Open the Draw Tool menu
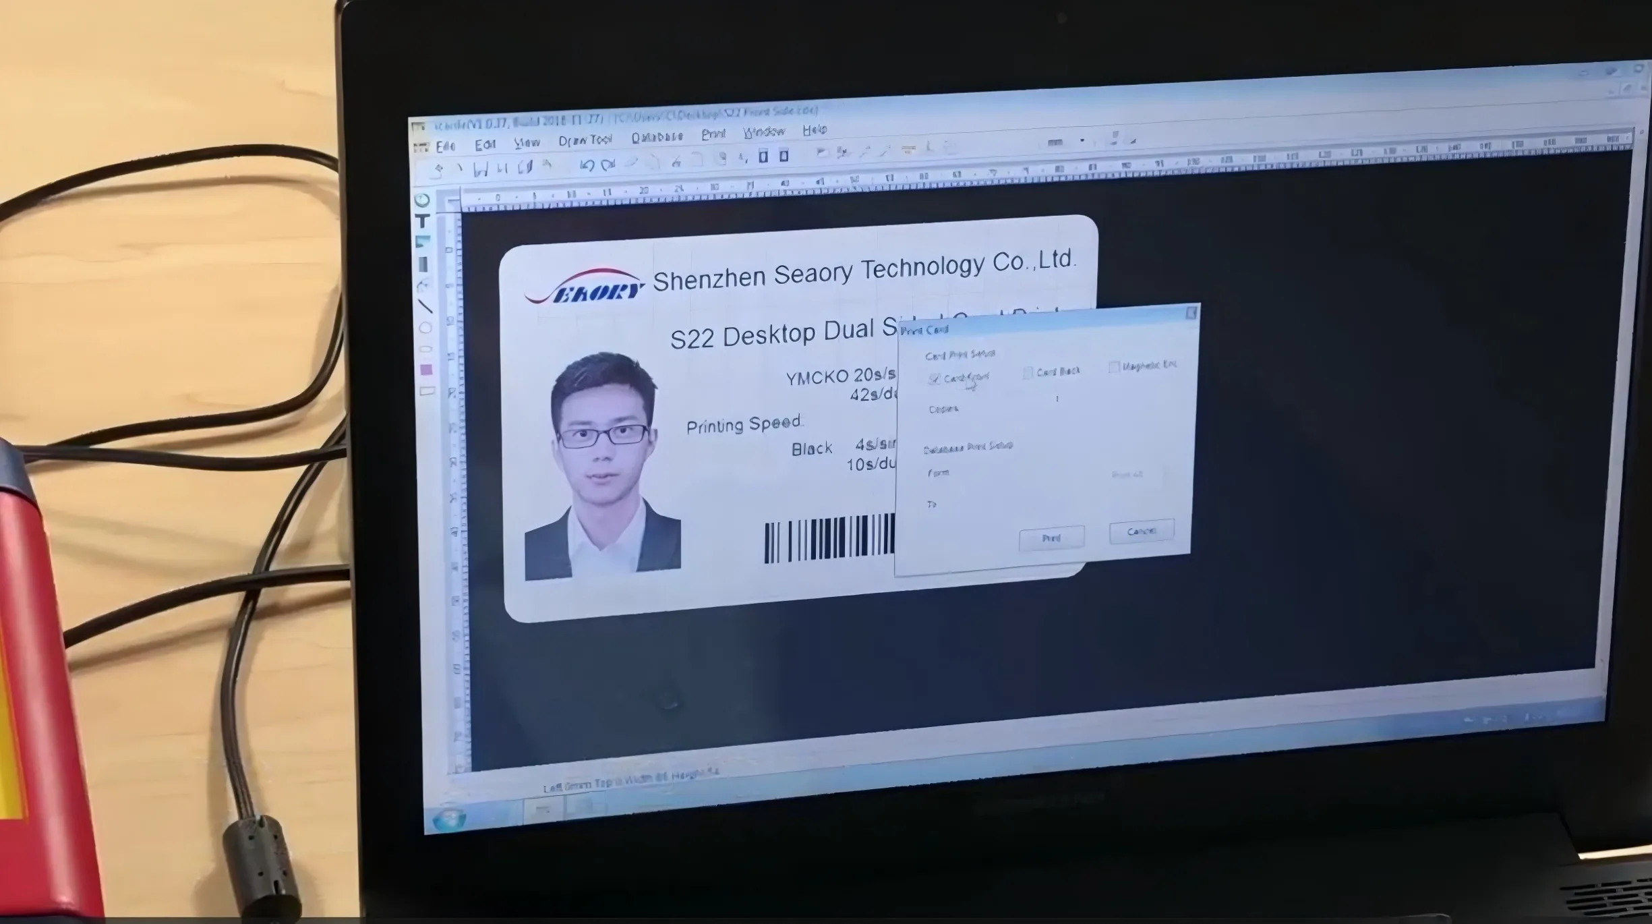Screen dimensions: 1652x924 [x=585, y=140]
